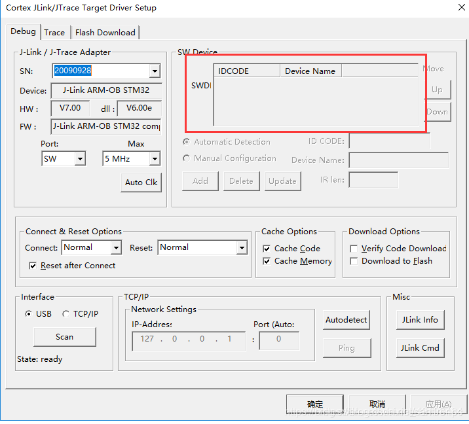Screen dimensions: 469x424
Task: Click the HW version V7.00 field
Action: pos(70,108)
